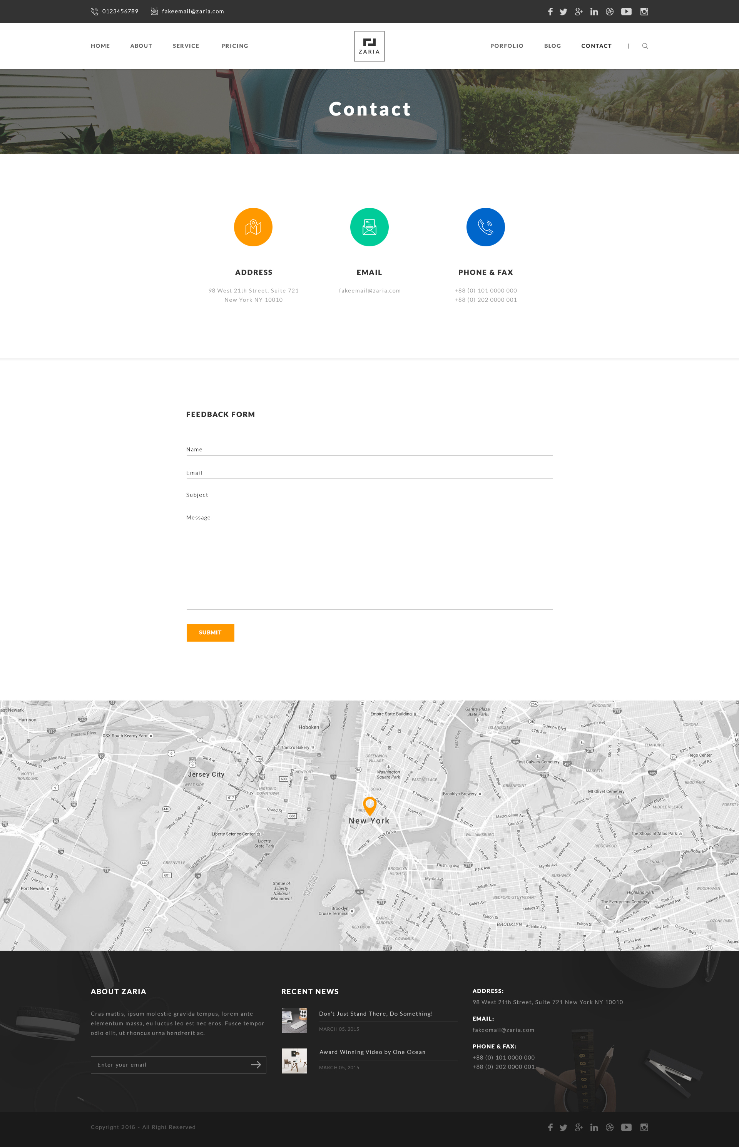
Task: Go to the Home menu item
Action: coord(100,46)
